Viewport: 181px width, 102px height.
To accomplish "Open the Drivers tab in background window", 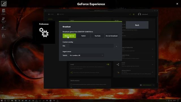I will pos(61,14).
